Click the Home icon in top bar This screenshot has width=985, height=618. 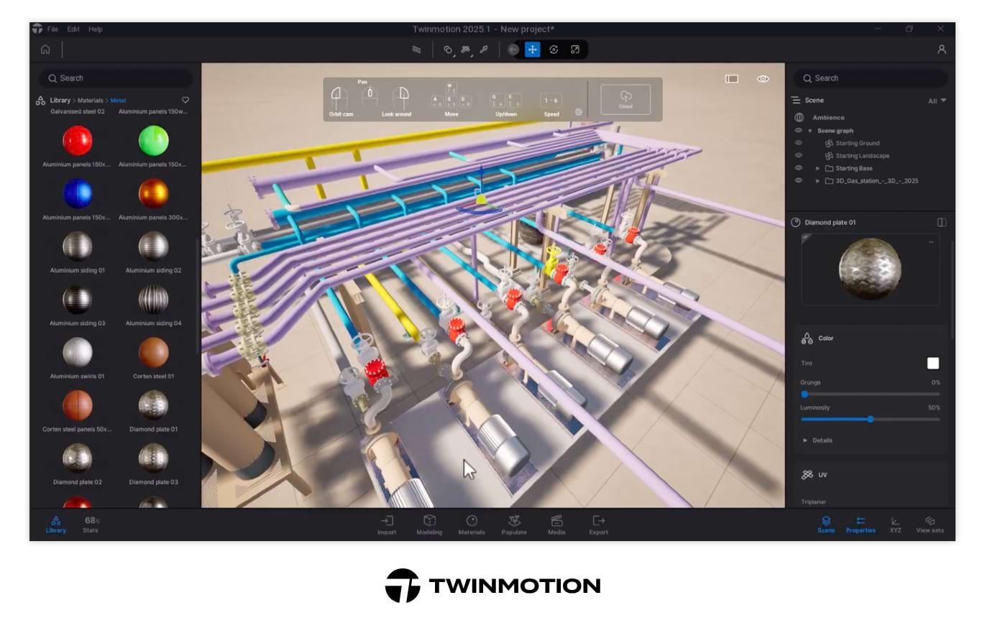pyautogui.click(x=45, y=50)
